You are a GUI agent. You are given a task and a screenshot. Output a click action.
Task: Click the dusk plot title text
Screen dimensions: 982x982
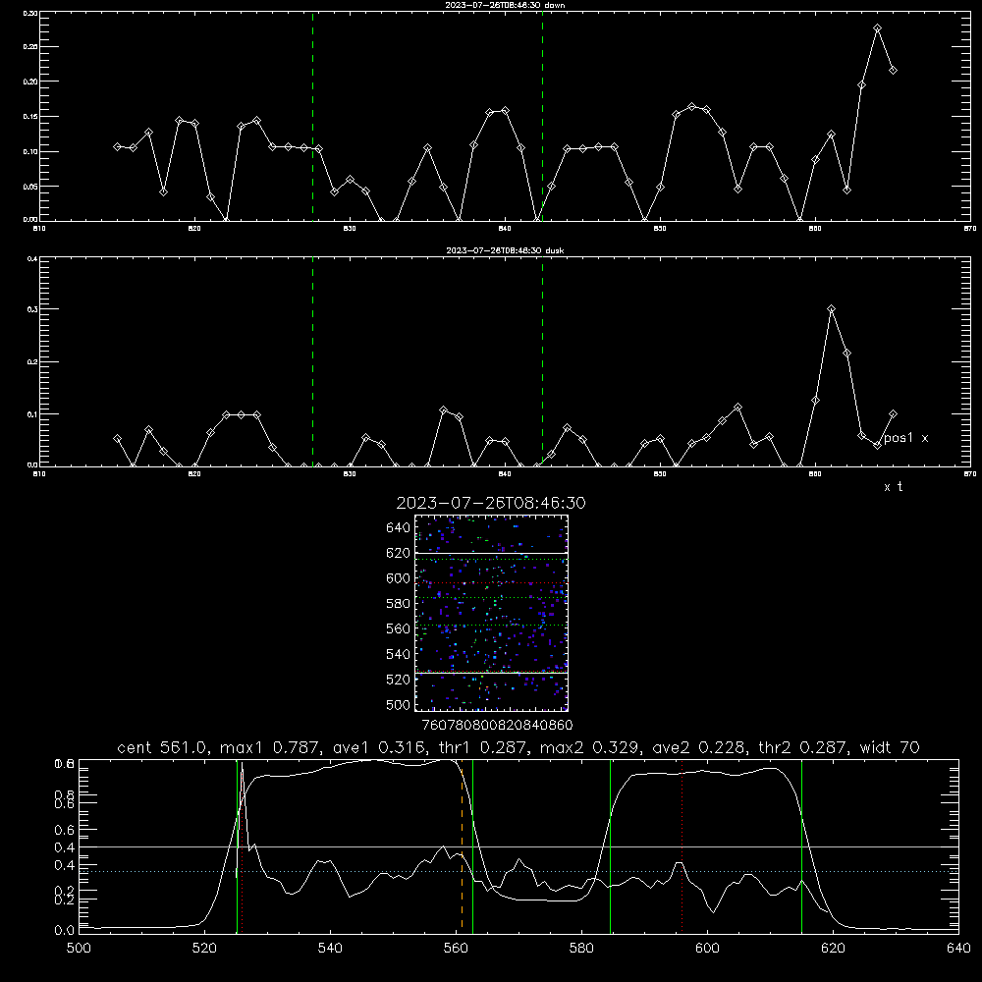coord(505,250)
